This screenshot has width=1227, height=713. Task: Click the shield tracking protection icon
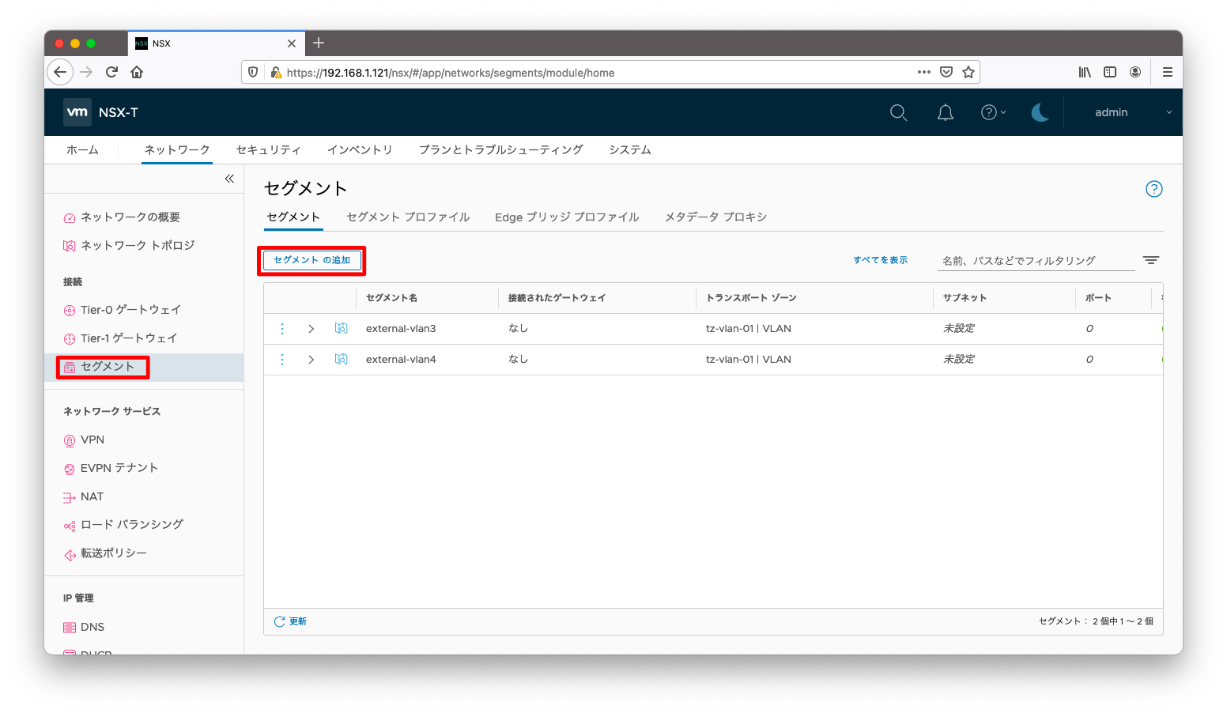click(253, 72)
